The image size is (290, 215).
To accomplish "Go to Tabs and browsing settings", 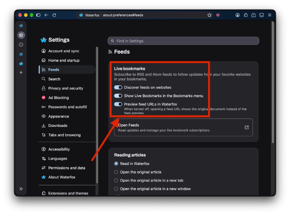I will click(x=67, y=135).
